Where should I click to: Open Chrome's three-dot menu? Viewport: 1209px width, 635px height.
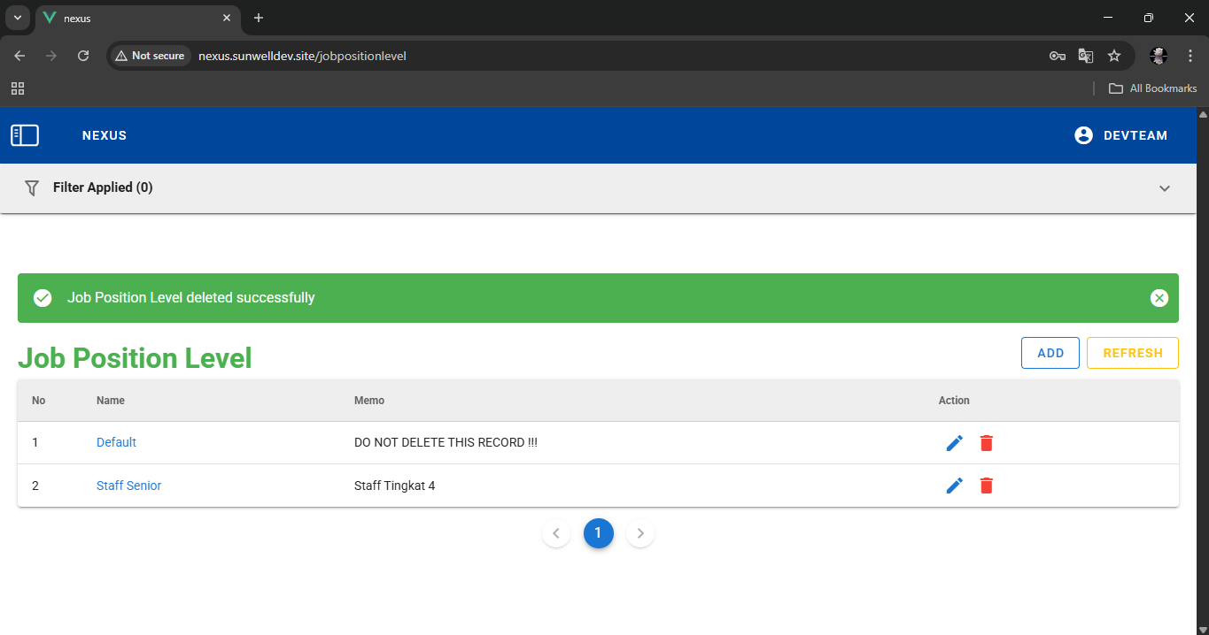click(1190, 56)
